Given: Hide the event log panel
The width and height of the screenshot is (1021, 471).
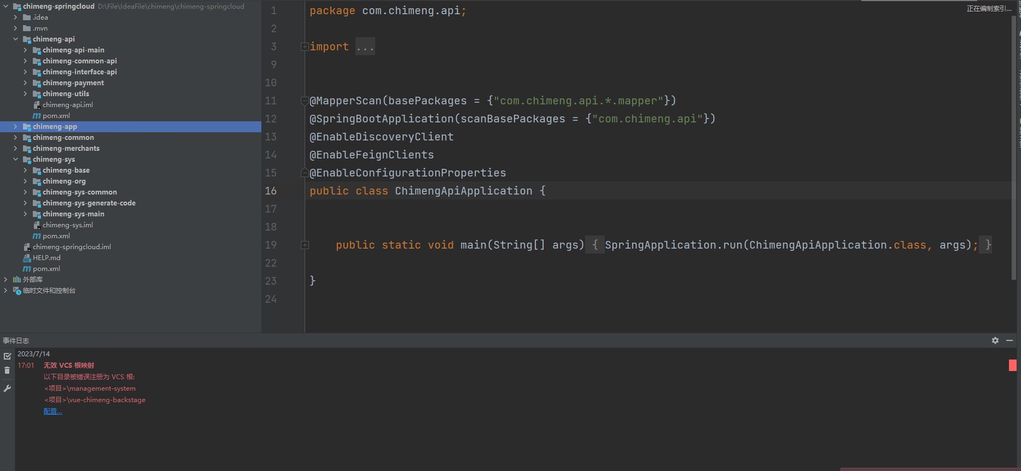Looking at the screenshot, I should click(x=1010, y=340).
